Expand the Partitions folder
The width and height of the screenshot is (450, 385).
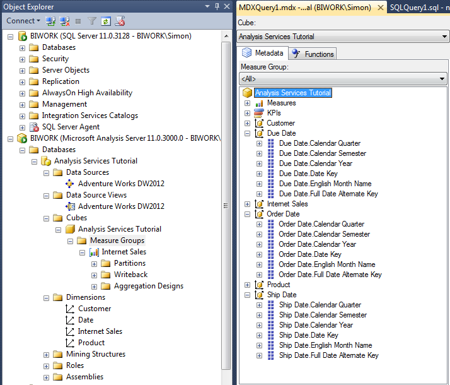point(94,264)
